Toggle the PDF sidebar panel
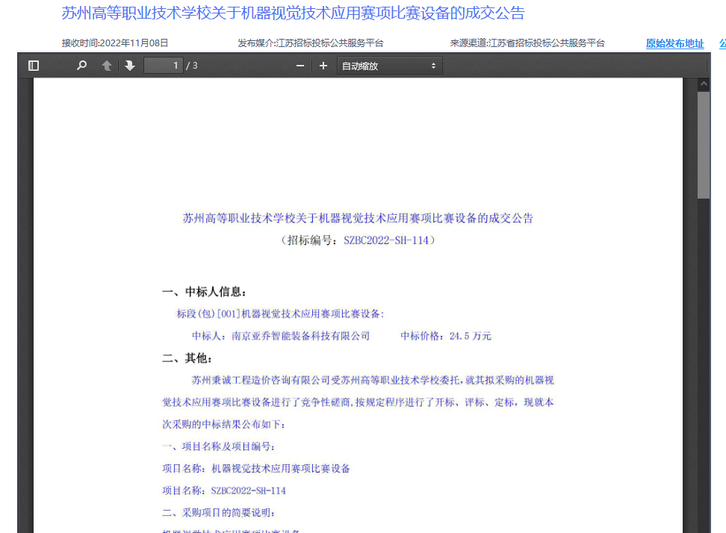Viewport: 726px width, 533px height. click(x=34, y=66)
